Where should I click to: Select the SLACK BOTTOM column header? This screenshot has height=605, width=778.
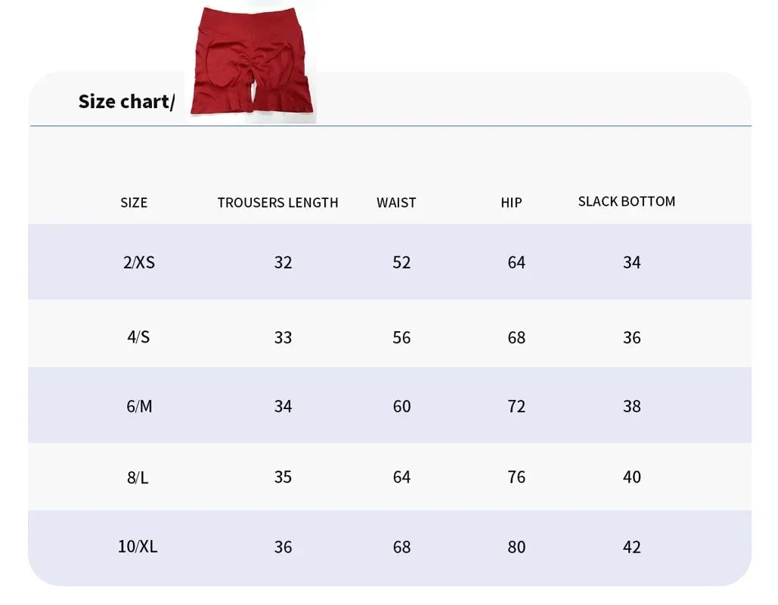coord(626,201)
